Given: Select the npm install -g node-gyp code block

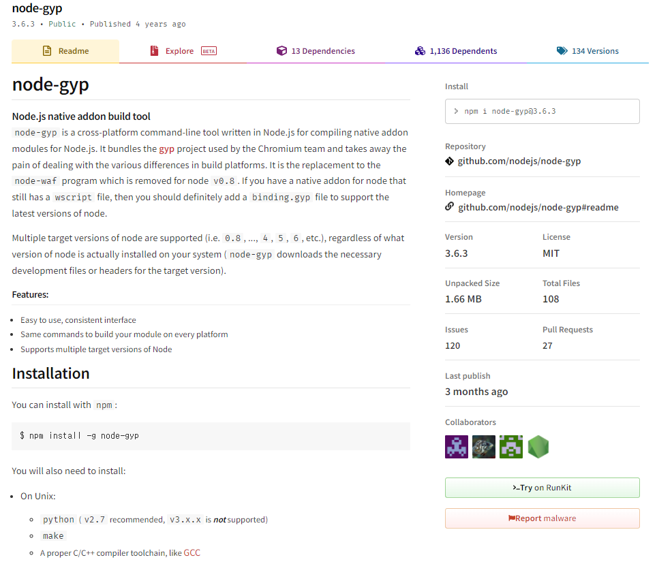Looking at the screenshot, I should [211, 436].
